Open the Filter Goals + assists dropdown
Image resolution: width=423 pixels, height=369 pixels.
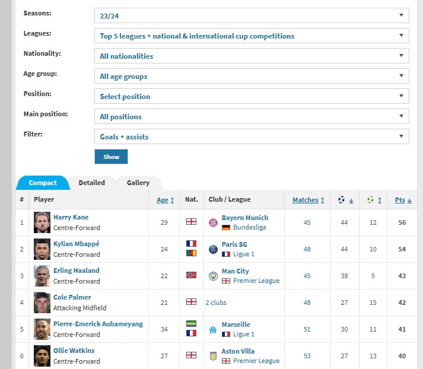252,136
